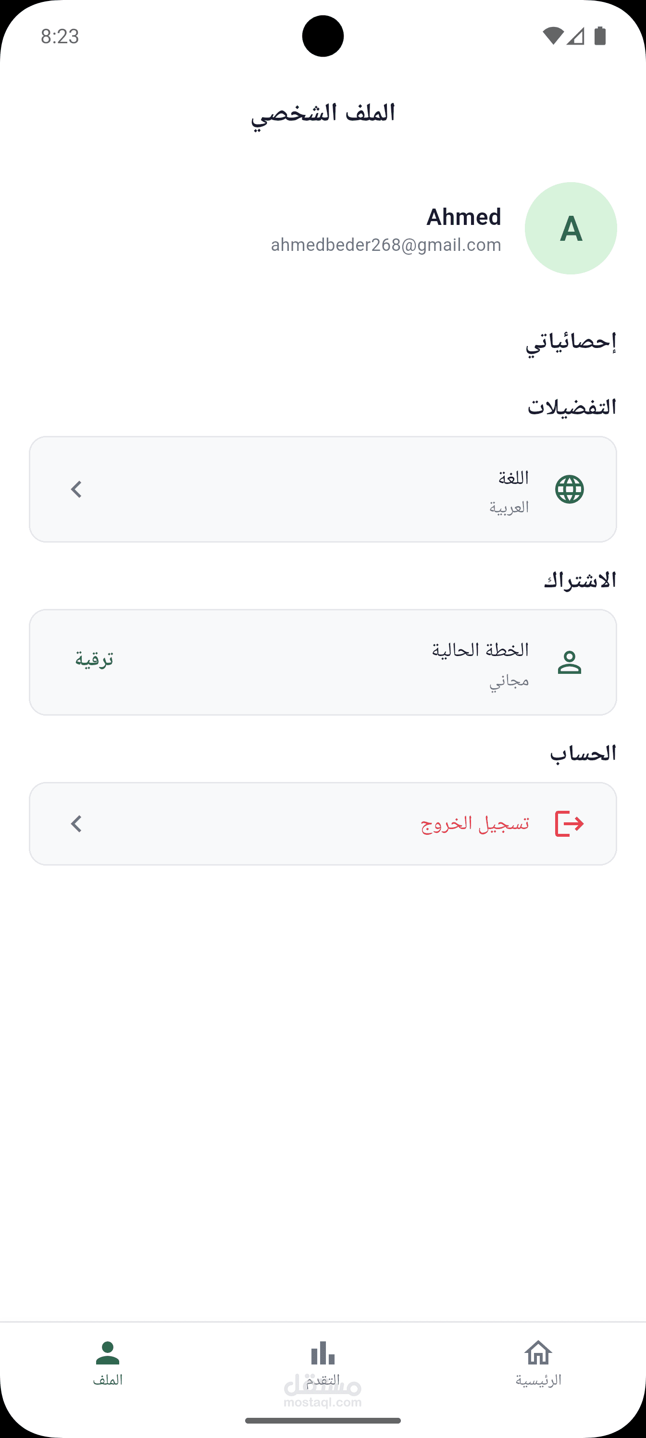Screen dimensions: 646x1438
Task: Tap the person icon beside current plan
Action: pyautogui.click(x=570, y=663)
